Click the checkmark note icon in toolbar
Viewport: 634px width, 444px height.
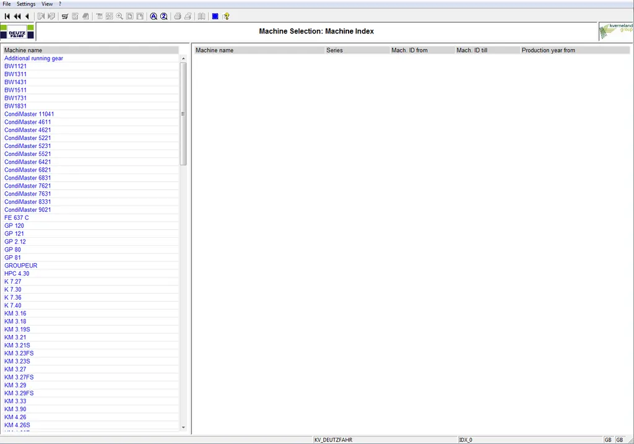point(75,16)
